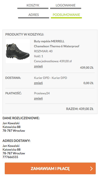
Task: Click the green underline below PODSUMOWANIE
Action: (66, 18)
